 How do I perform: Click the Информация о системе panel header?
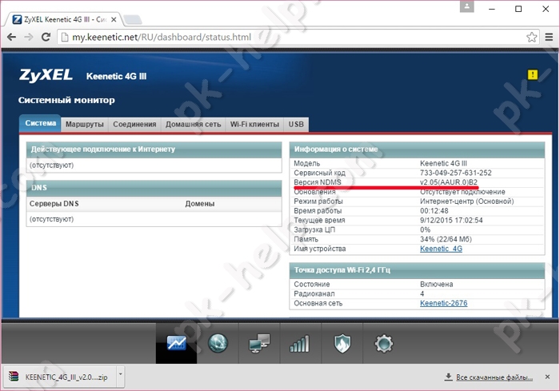pyautogui.click(x=417, y=150)
